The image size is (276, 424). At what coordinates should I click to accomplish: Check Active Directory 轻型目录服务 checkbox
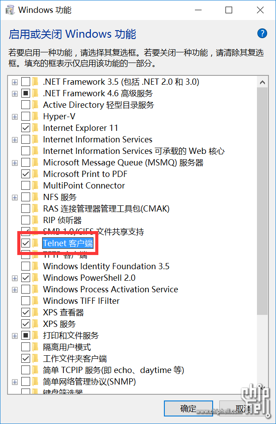coord(26,105)
